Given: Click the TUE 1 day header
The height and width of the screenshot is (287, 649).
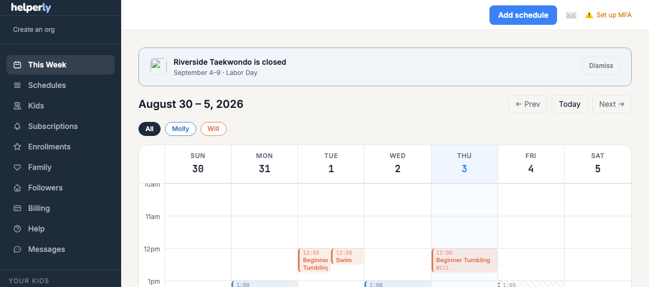Looking at the screenshot, I should point(331,163).
